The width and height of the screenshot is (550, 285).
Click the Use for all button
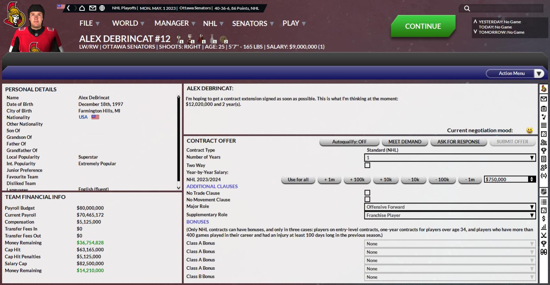298,180
